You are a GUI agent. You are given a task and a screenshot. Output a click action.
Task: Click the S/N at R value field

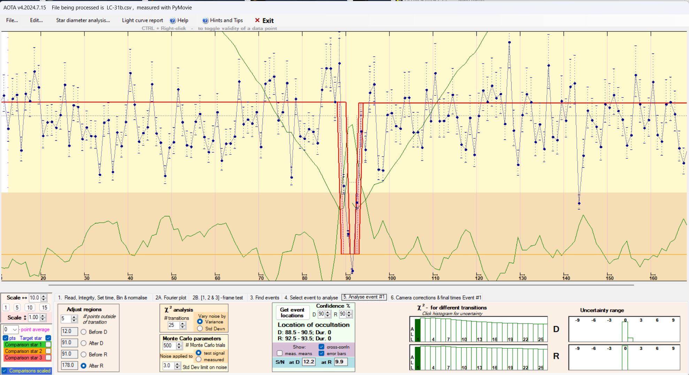click(340, 362)
